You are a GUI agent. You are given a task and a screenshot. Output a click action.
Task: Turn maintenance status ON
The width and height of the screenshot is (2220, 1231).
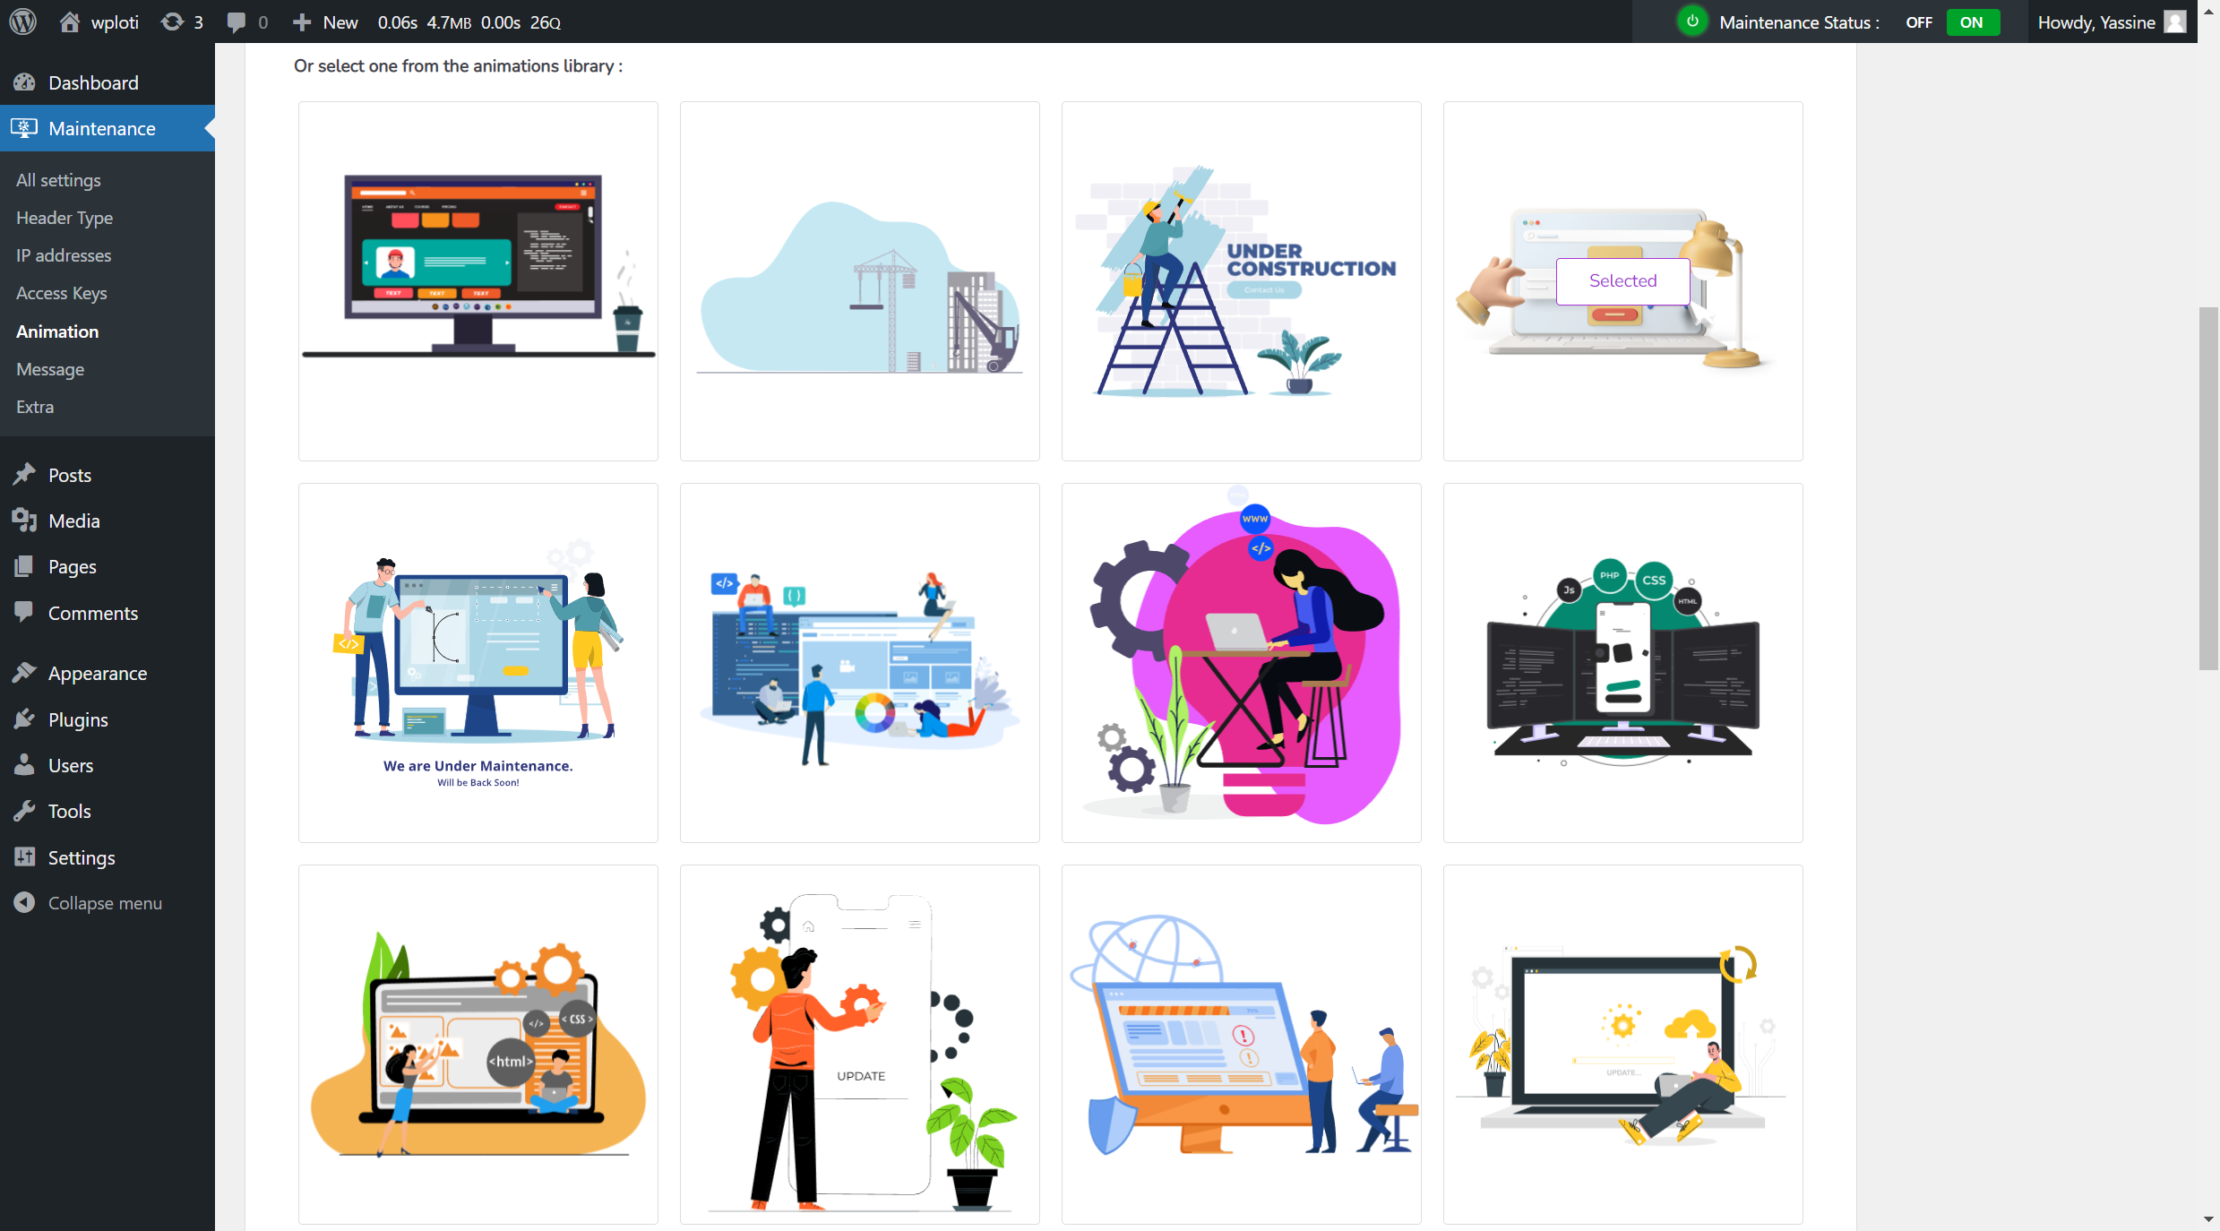tap(1971, 22)
